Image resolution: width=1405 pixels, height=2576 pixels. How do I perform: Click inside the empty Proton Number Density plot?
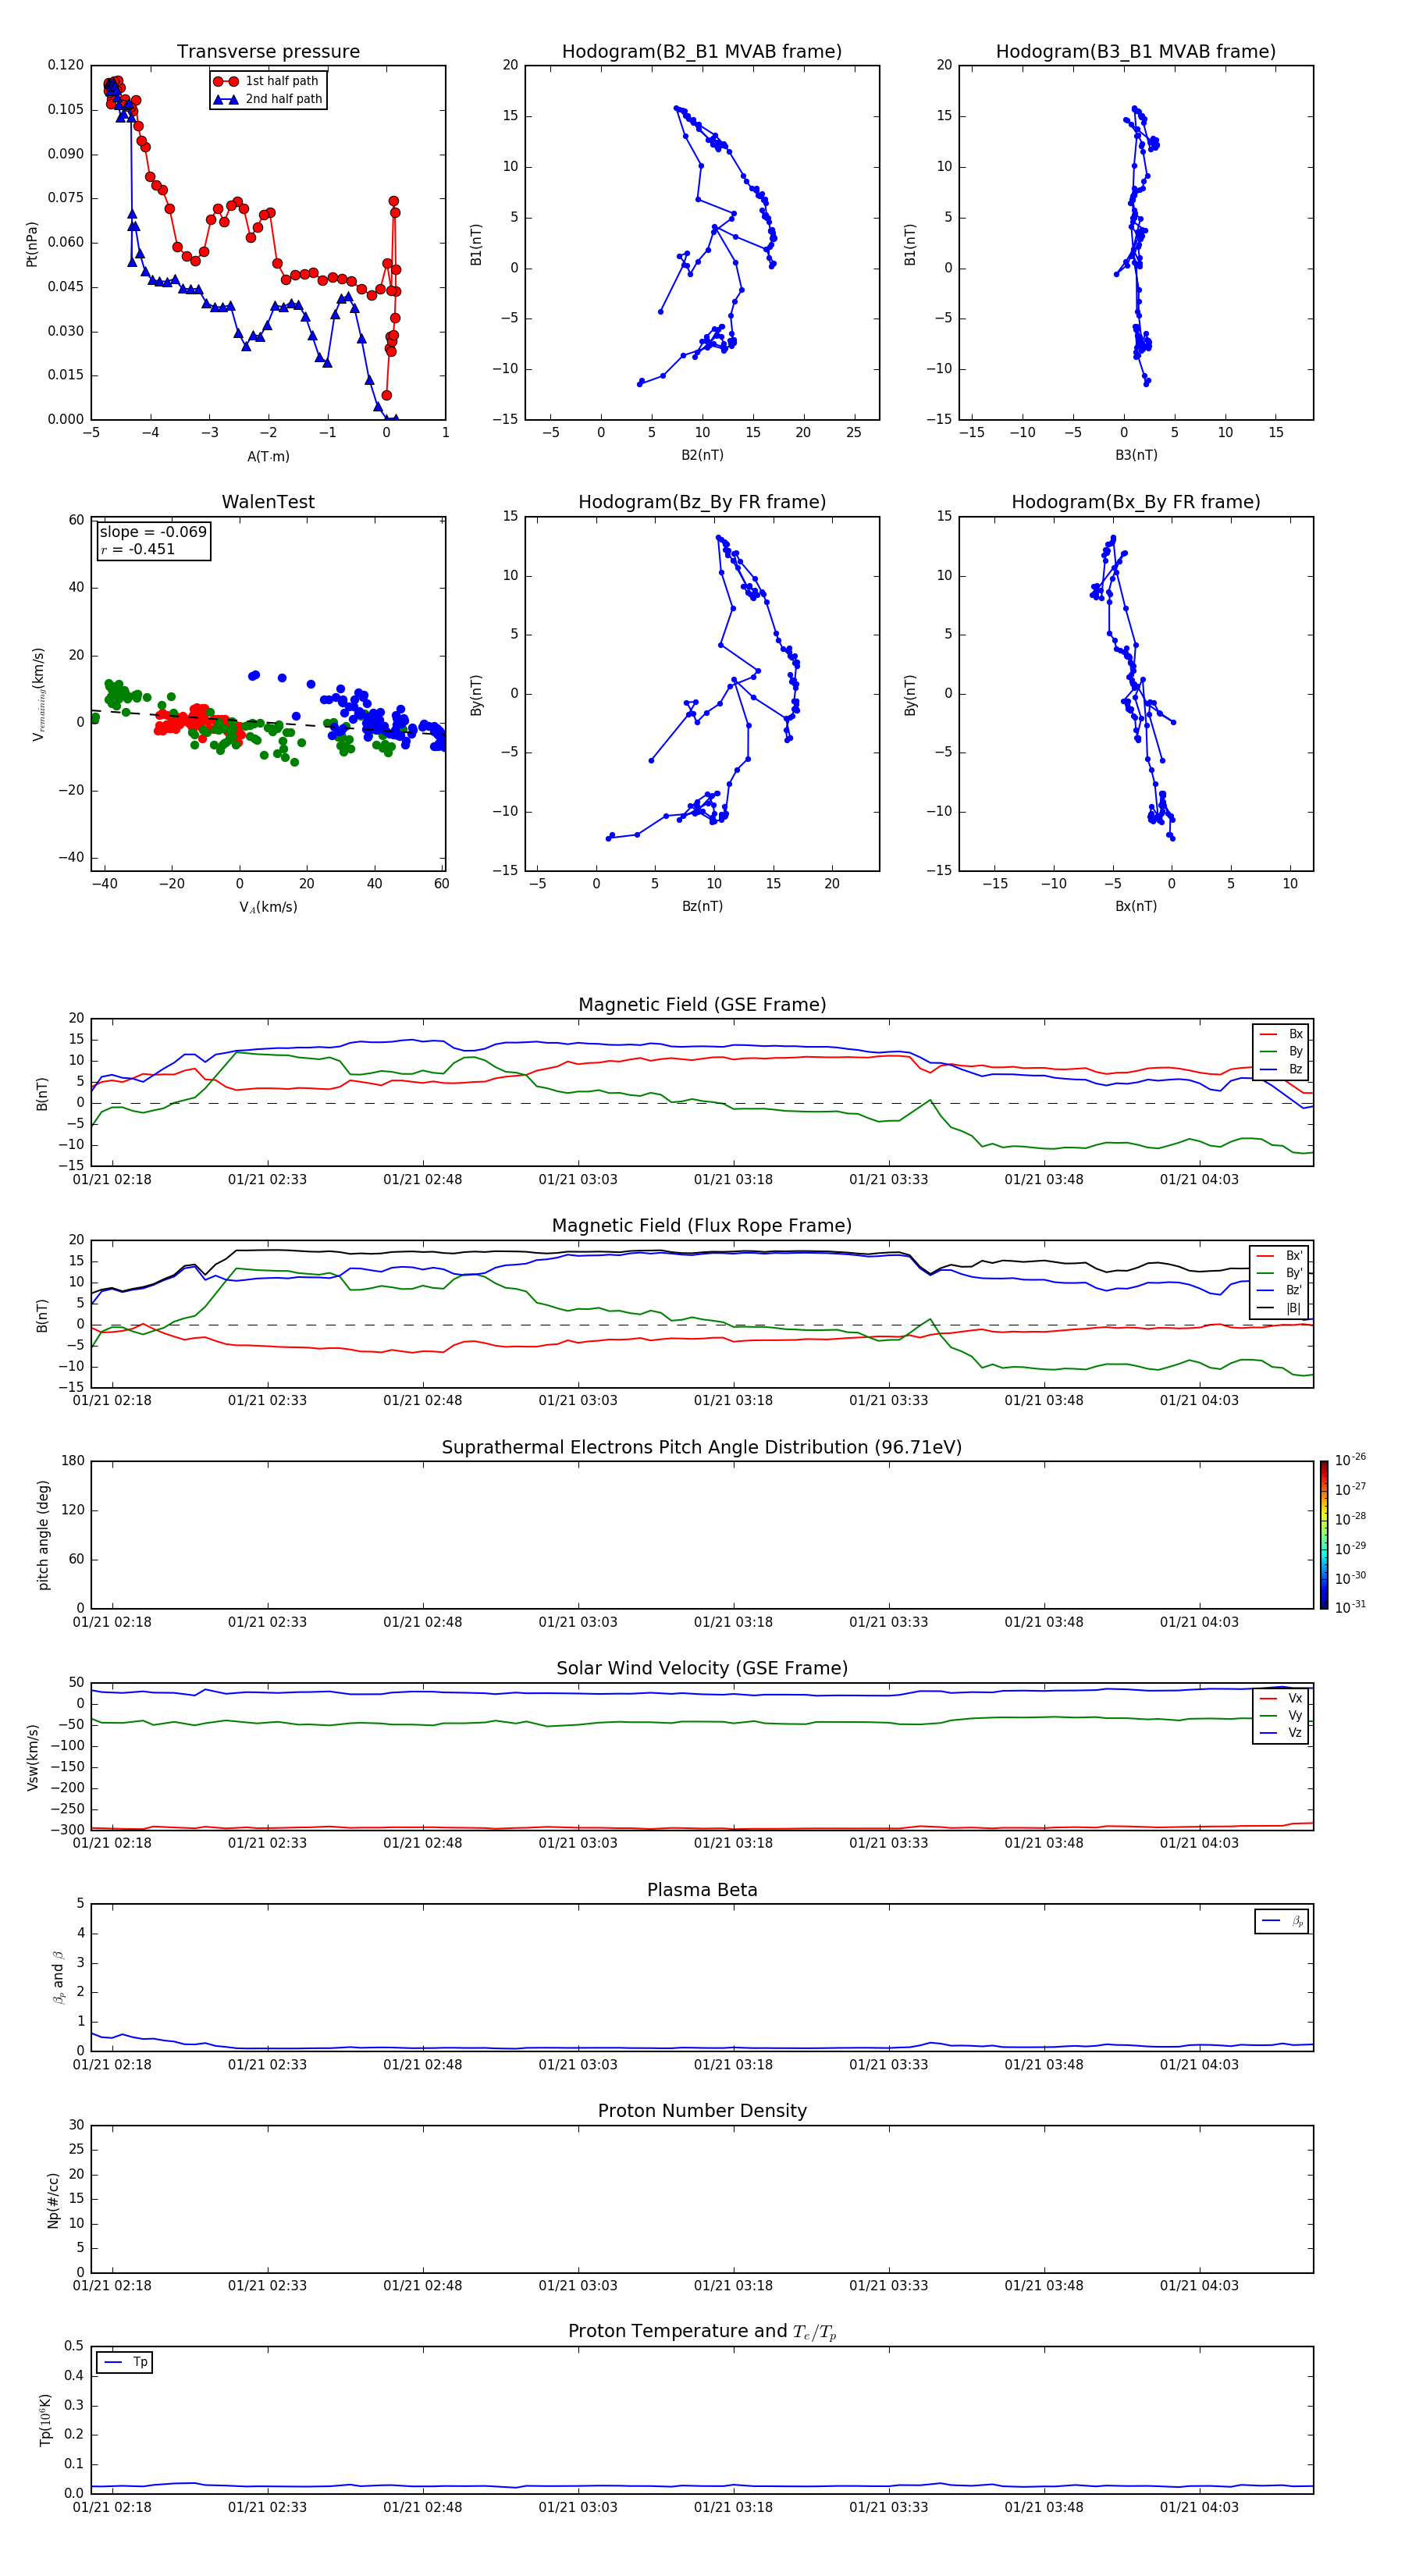click(702, 2199)
